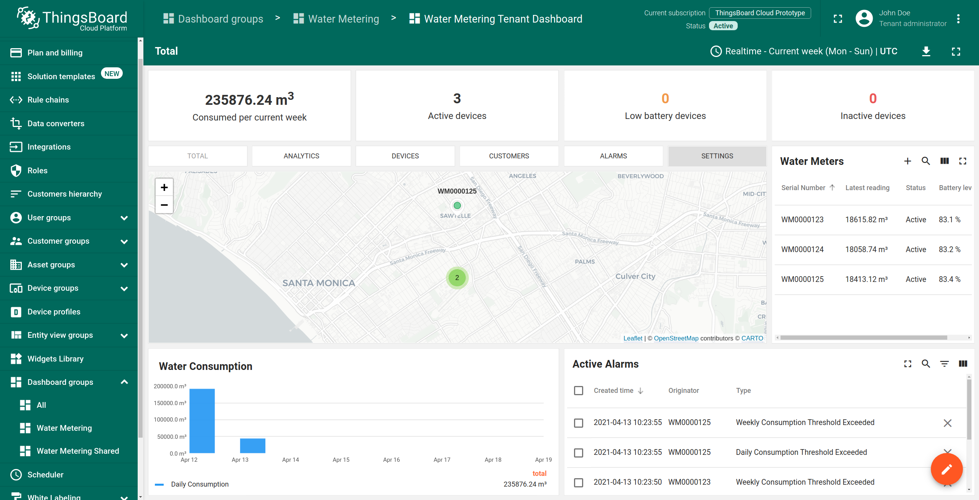Click the orange edit dashboard pencil button
The height and width of the screenshot is (500, 979).
pos(946,469)
